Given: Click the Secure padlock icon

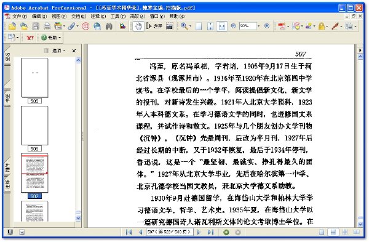Looking at the screenshot, I should [321, 26].
